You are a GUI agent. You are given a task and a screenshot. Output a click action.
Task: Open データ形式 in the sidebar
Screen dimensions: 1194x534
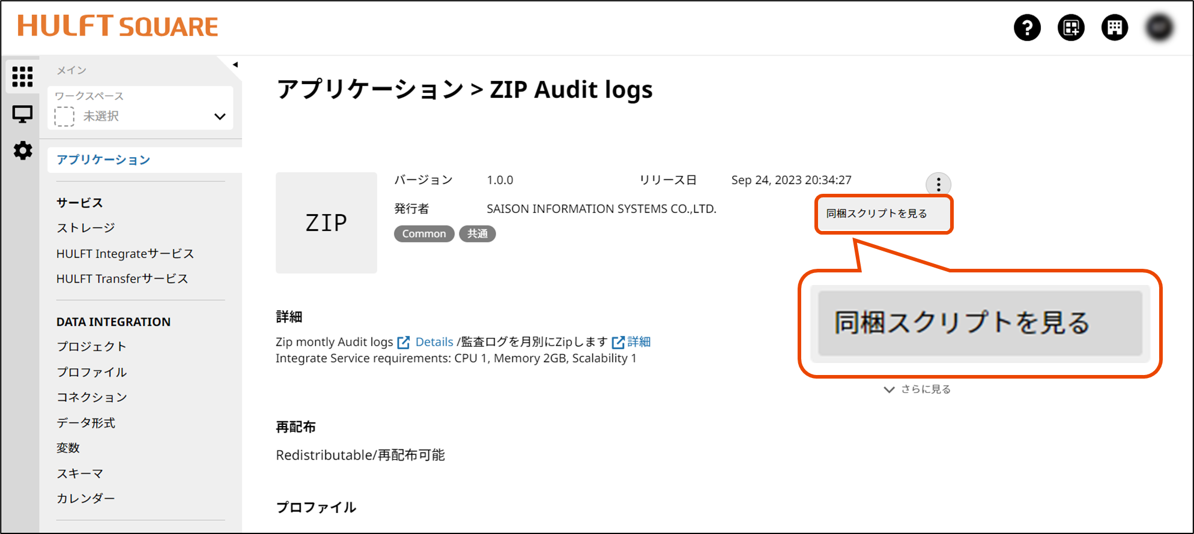coord(85,423)
